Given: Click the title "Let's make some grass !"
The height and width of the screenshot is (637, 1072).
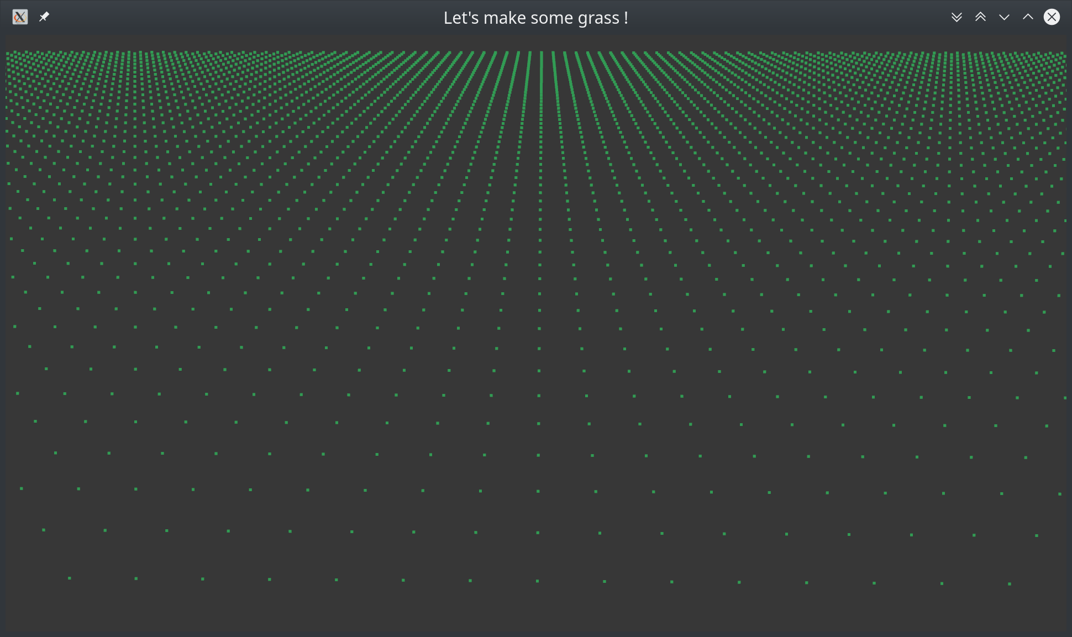Looking at the screenshot, I should point(535,18).
